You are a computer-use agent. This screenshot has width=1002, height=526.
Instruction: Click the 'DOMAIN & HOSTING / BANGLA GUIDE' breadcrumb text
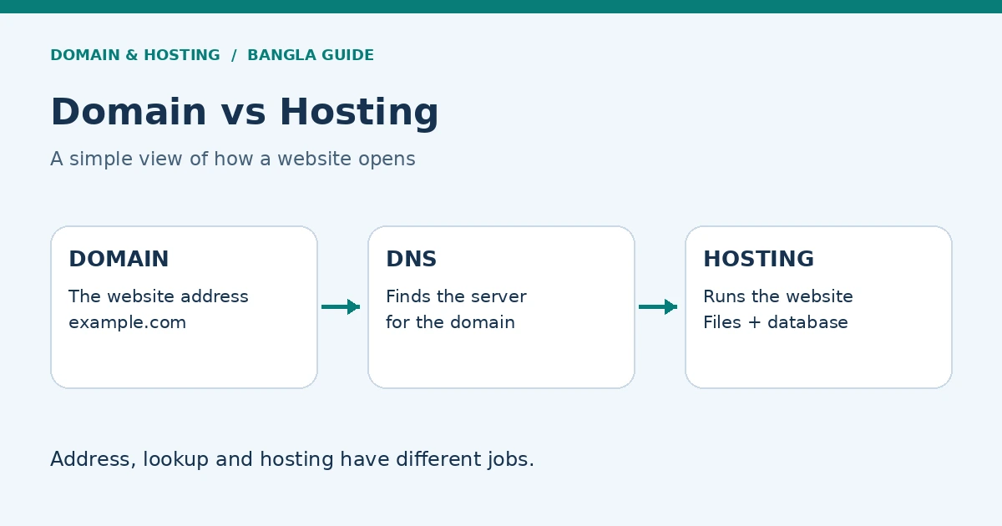pos(212,55)
